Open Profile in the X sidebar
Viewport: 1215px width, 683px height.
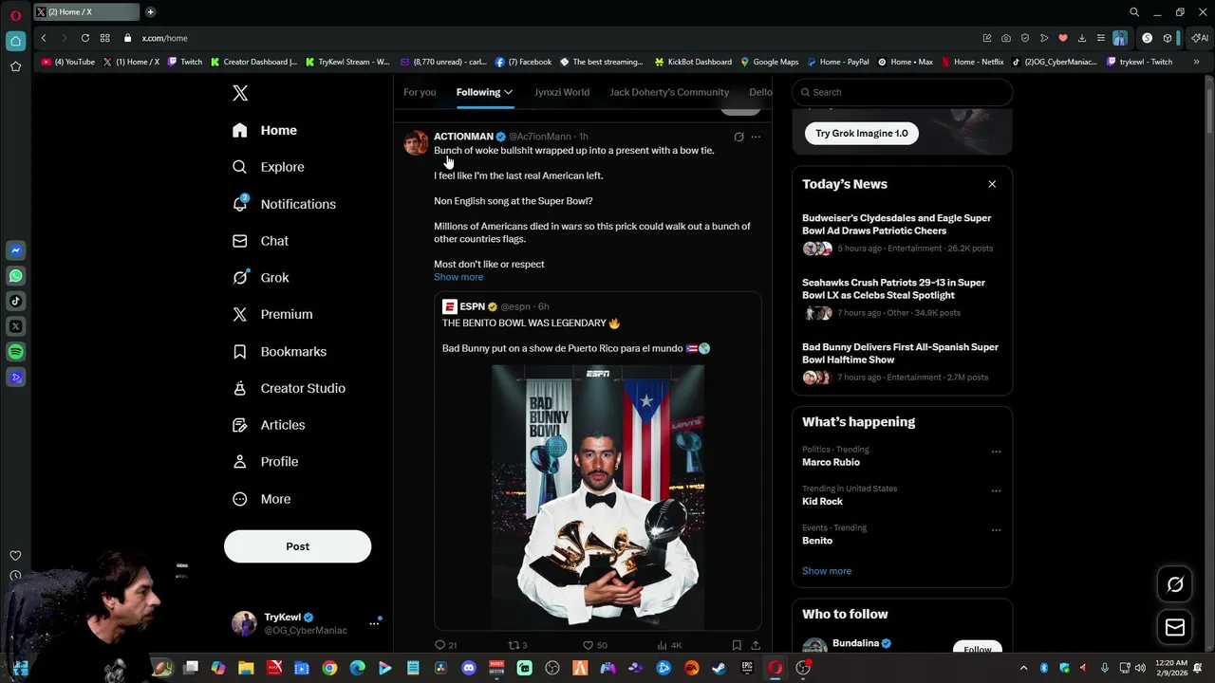coord(265,461)
